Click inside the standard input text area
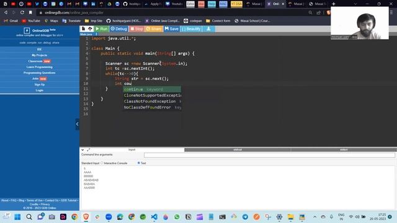Screen dimensions: 397x223 [238, 188]
